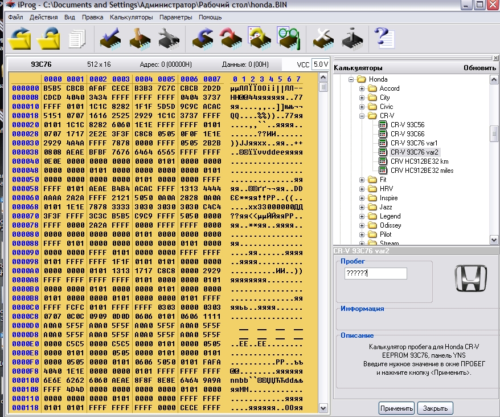
Task: Close the calculators side panel
Action: pyautogui.click(x=495, y=58)
